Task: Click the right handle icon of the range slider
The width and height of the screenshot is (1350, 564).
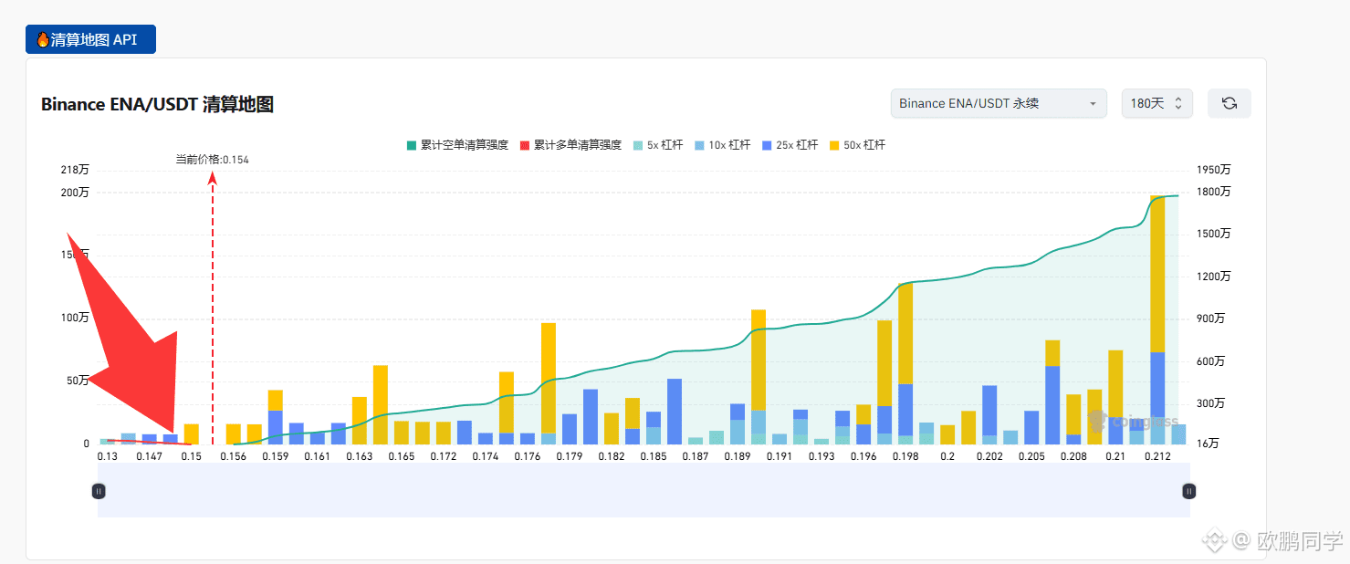Action: point(1188,491)
